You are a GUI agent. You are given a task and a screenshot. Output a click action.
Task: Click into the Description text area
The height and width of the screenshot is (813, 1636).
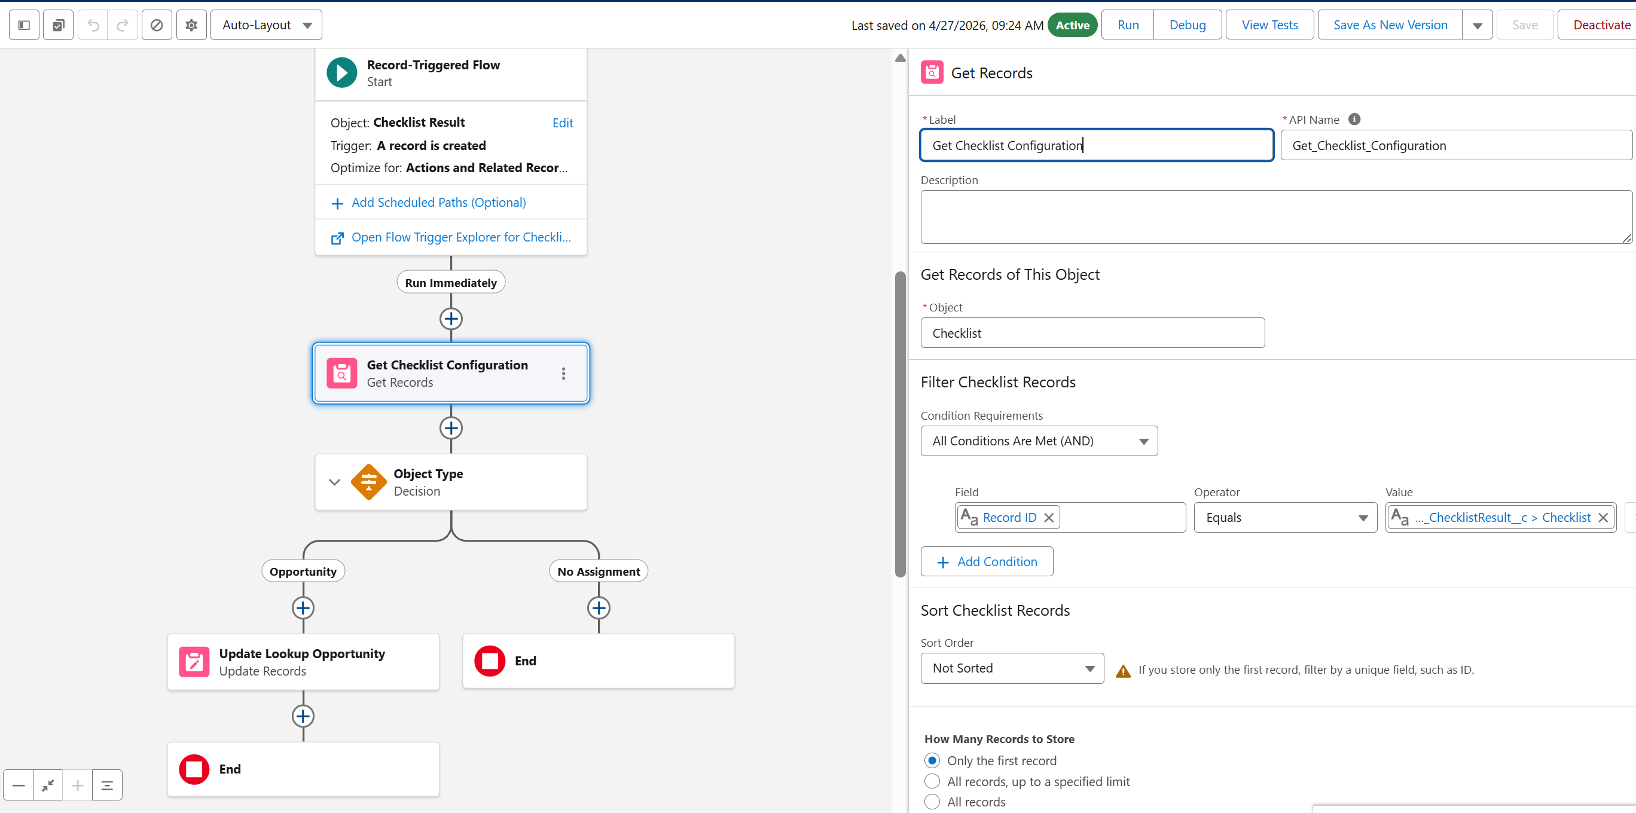pyautogui.click(x=1275, y=216)
